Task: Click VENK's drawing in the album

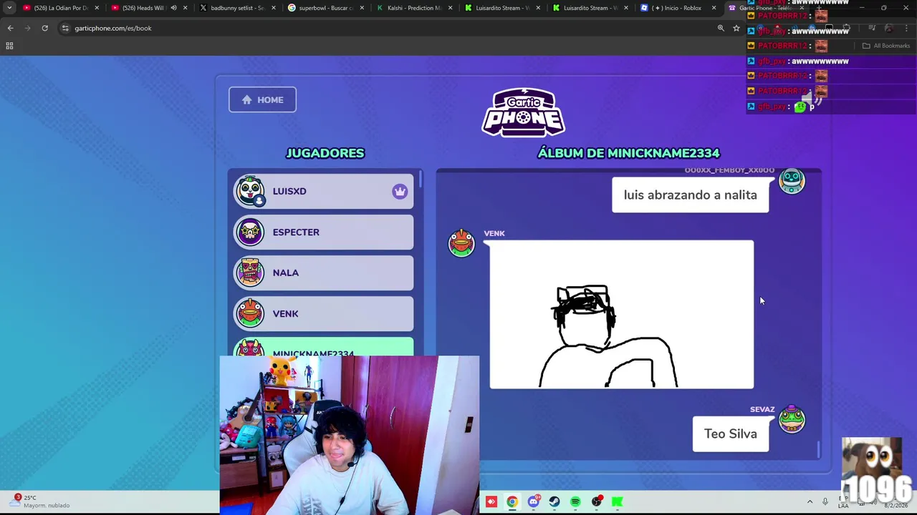Action: (x=622, y=315)
